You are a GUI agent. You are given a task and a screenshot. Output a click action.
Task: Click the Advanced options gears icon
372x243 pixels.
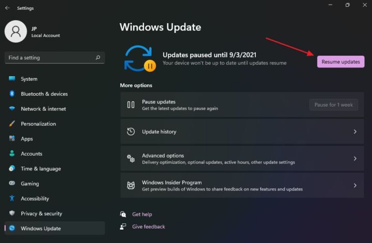(131, 159)
